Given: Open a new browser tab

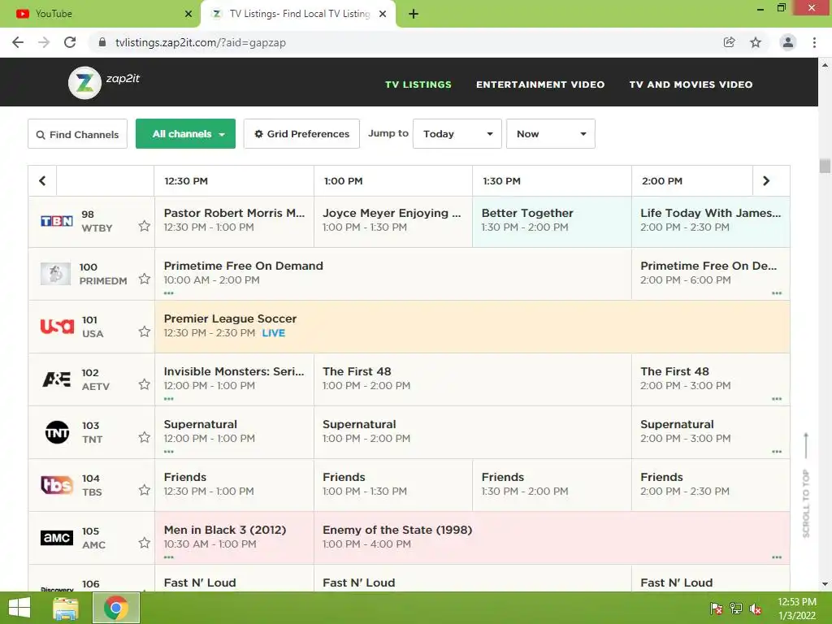Looking at the screenshot, I should tap(414, 14).
